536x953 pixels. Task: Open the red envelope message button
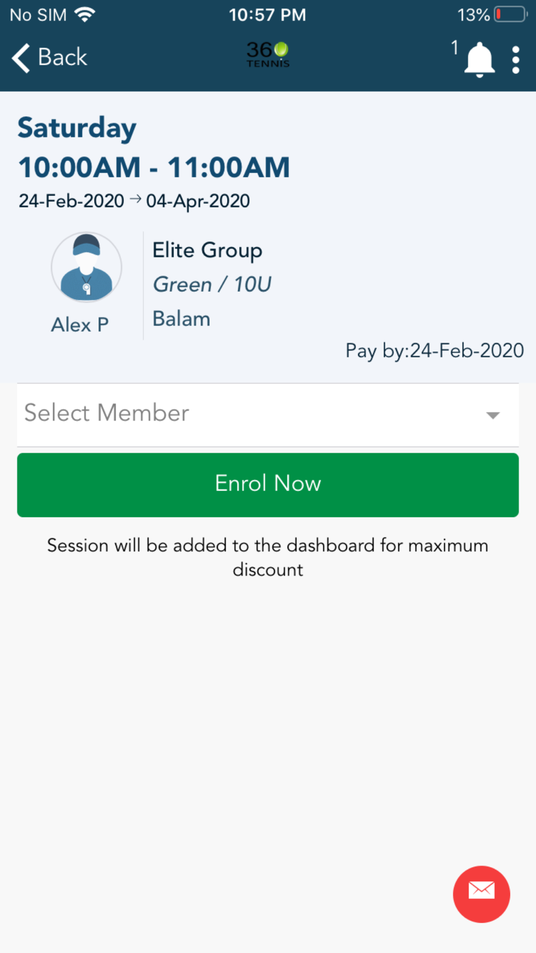(x=481, y=894)
